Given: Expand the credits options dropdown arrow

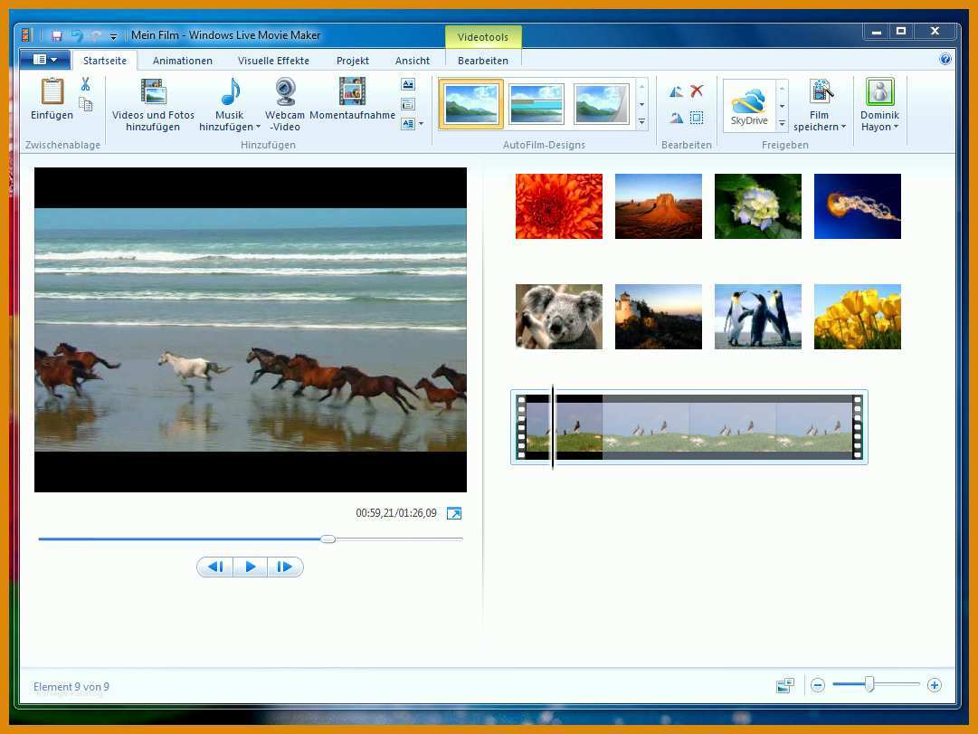Looking at the screenshot, I should click(x=422, y=124).
